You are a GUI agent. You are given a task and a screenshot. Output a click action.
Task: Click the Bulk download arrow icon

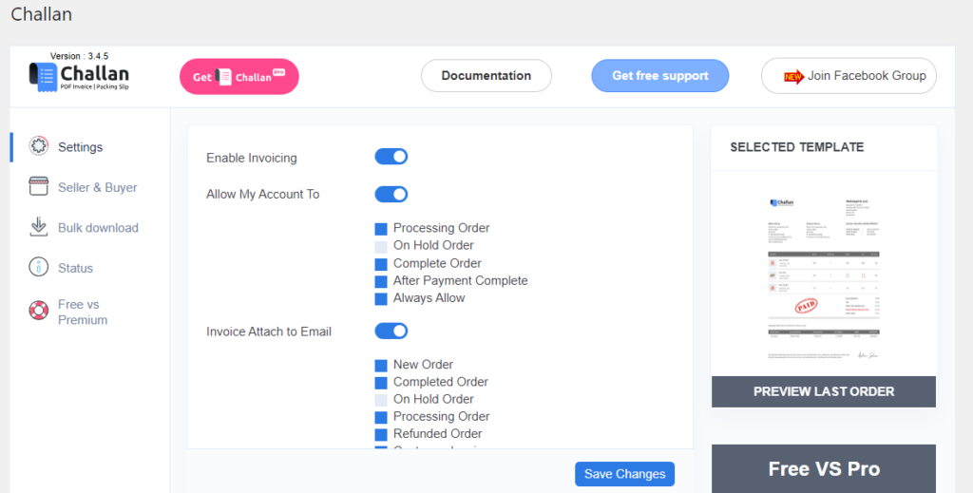38,226
